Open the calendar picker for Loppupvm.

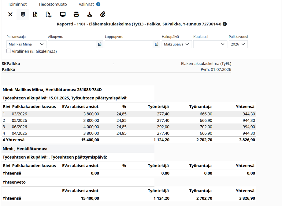click(157, 44)
